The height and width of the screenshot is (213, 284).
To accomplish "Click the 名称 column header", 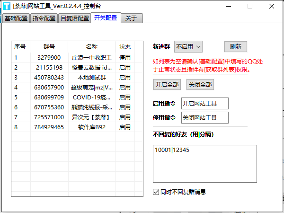I will pyautogui.click(x=91, y=47).
